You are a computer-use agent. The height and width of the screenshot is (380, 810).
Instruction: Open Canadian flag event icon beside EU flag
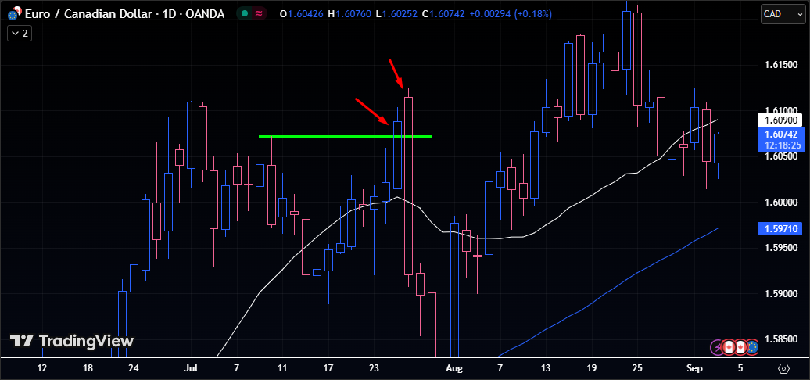point(740,347)
